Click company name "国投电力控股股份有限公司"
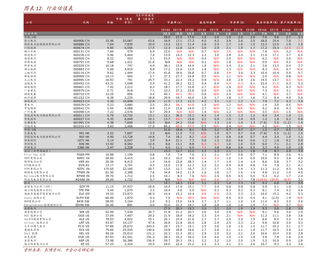This screenshot has width=327, height=258. click(x=42, y=44)
